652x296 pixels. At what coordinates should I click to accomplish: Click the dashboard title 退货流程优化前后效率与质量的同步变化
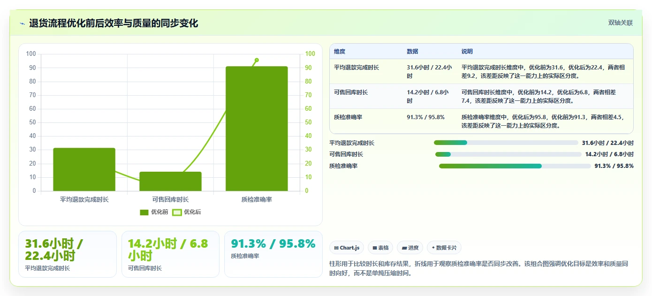114,23
